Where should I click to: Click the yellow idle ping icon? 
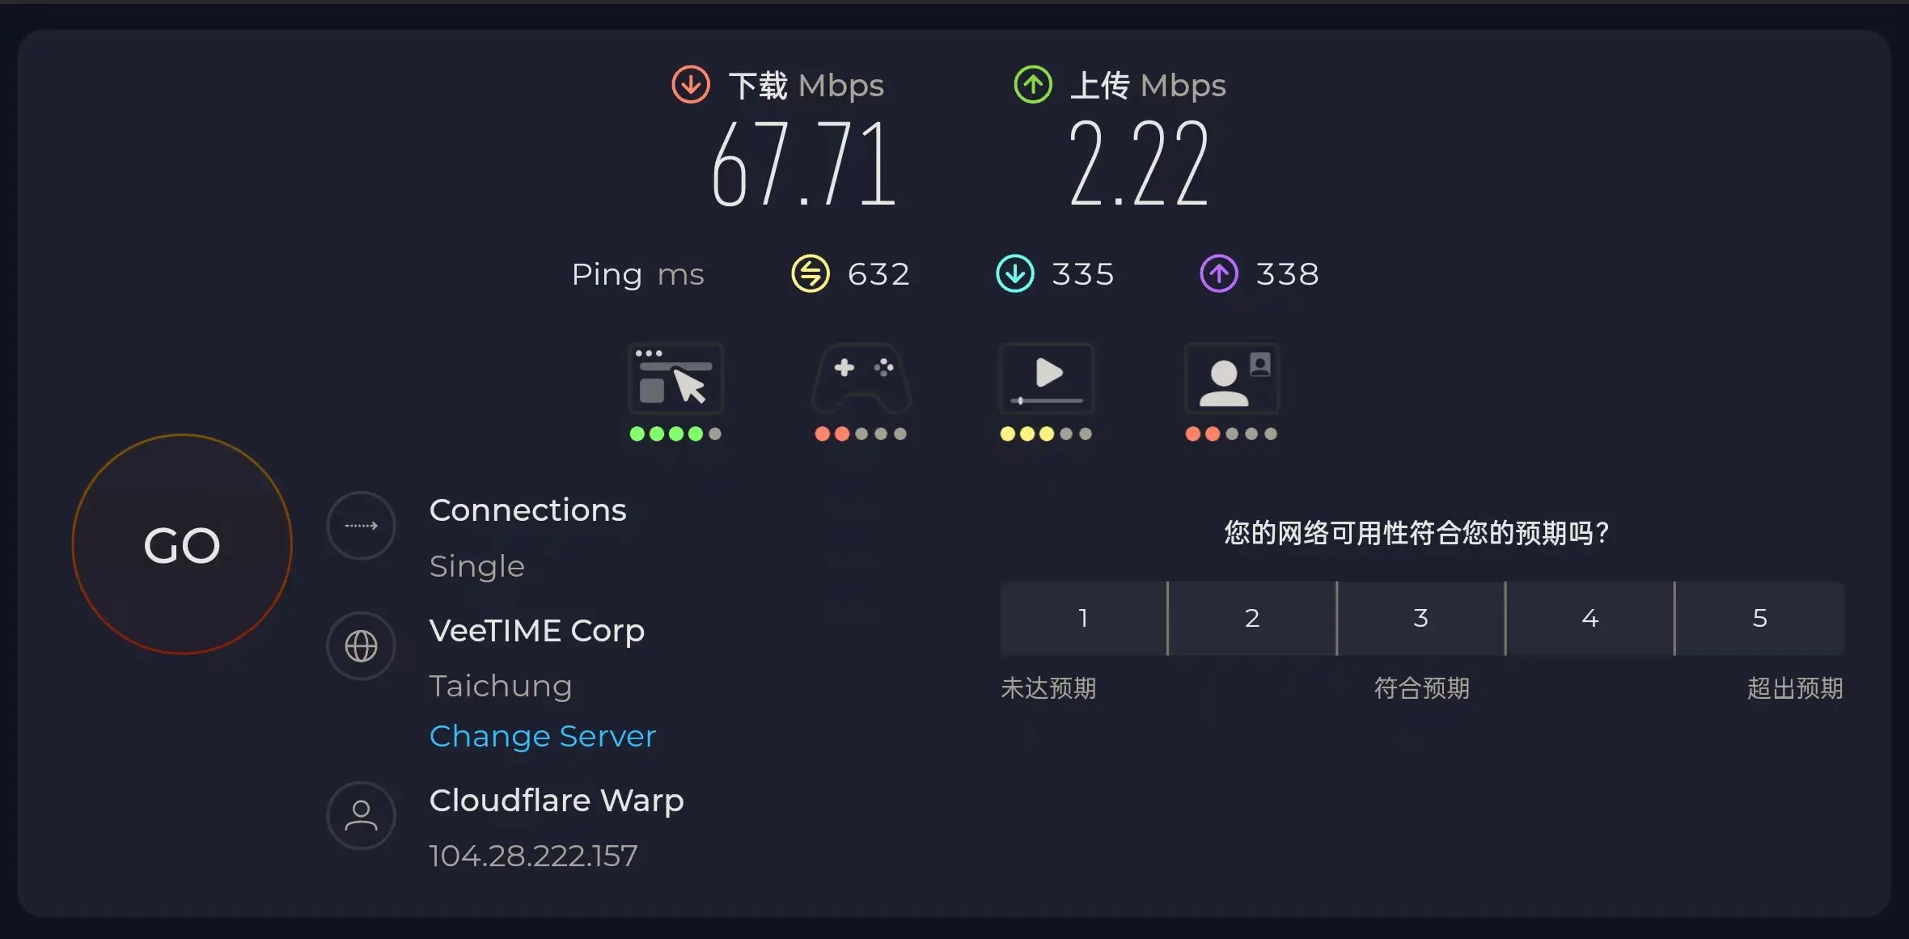[x=810, y=274]
